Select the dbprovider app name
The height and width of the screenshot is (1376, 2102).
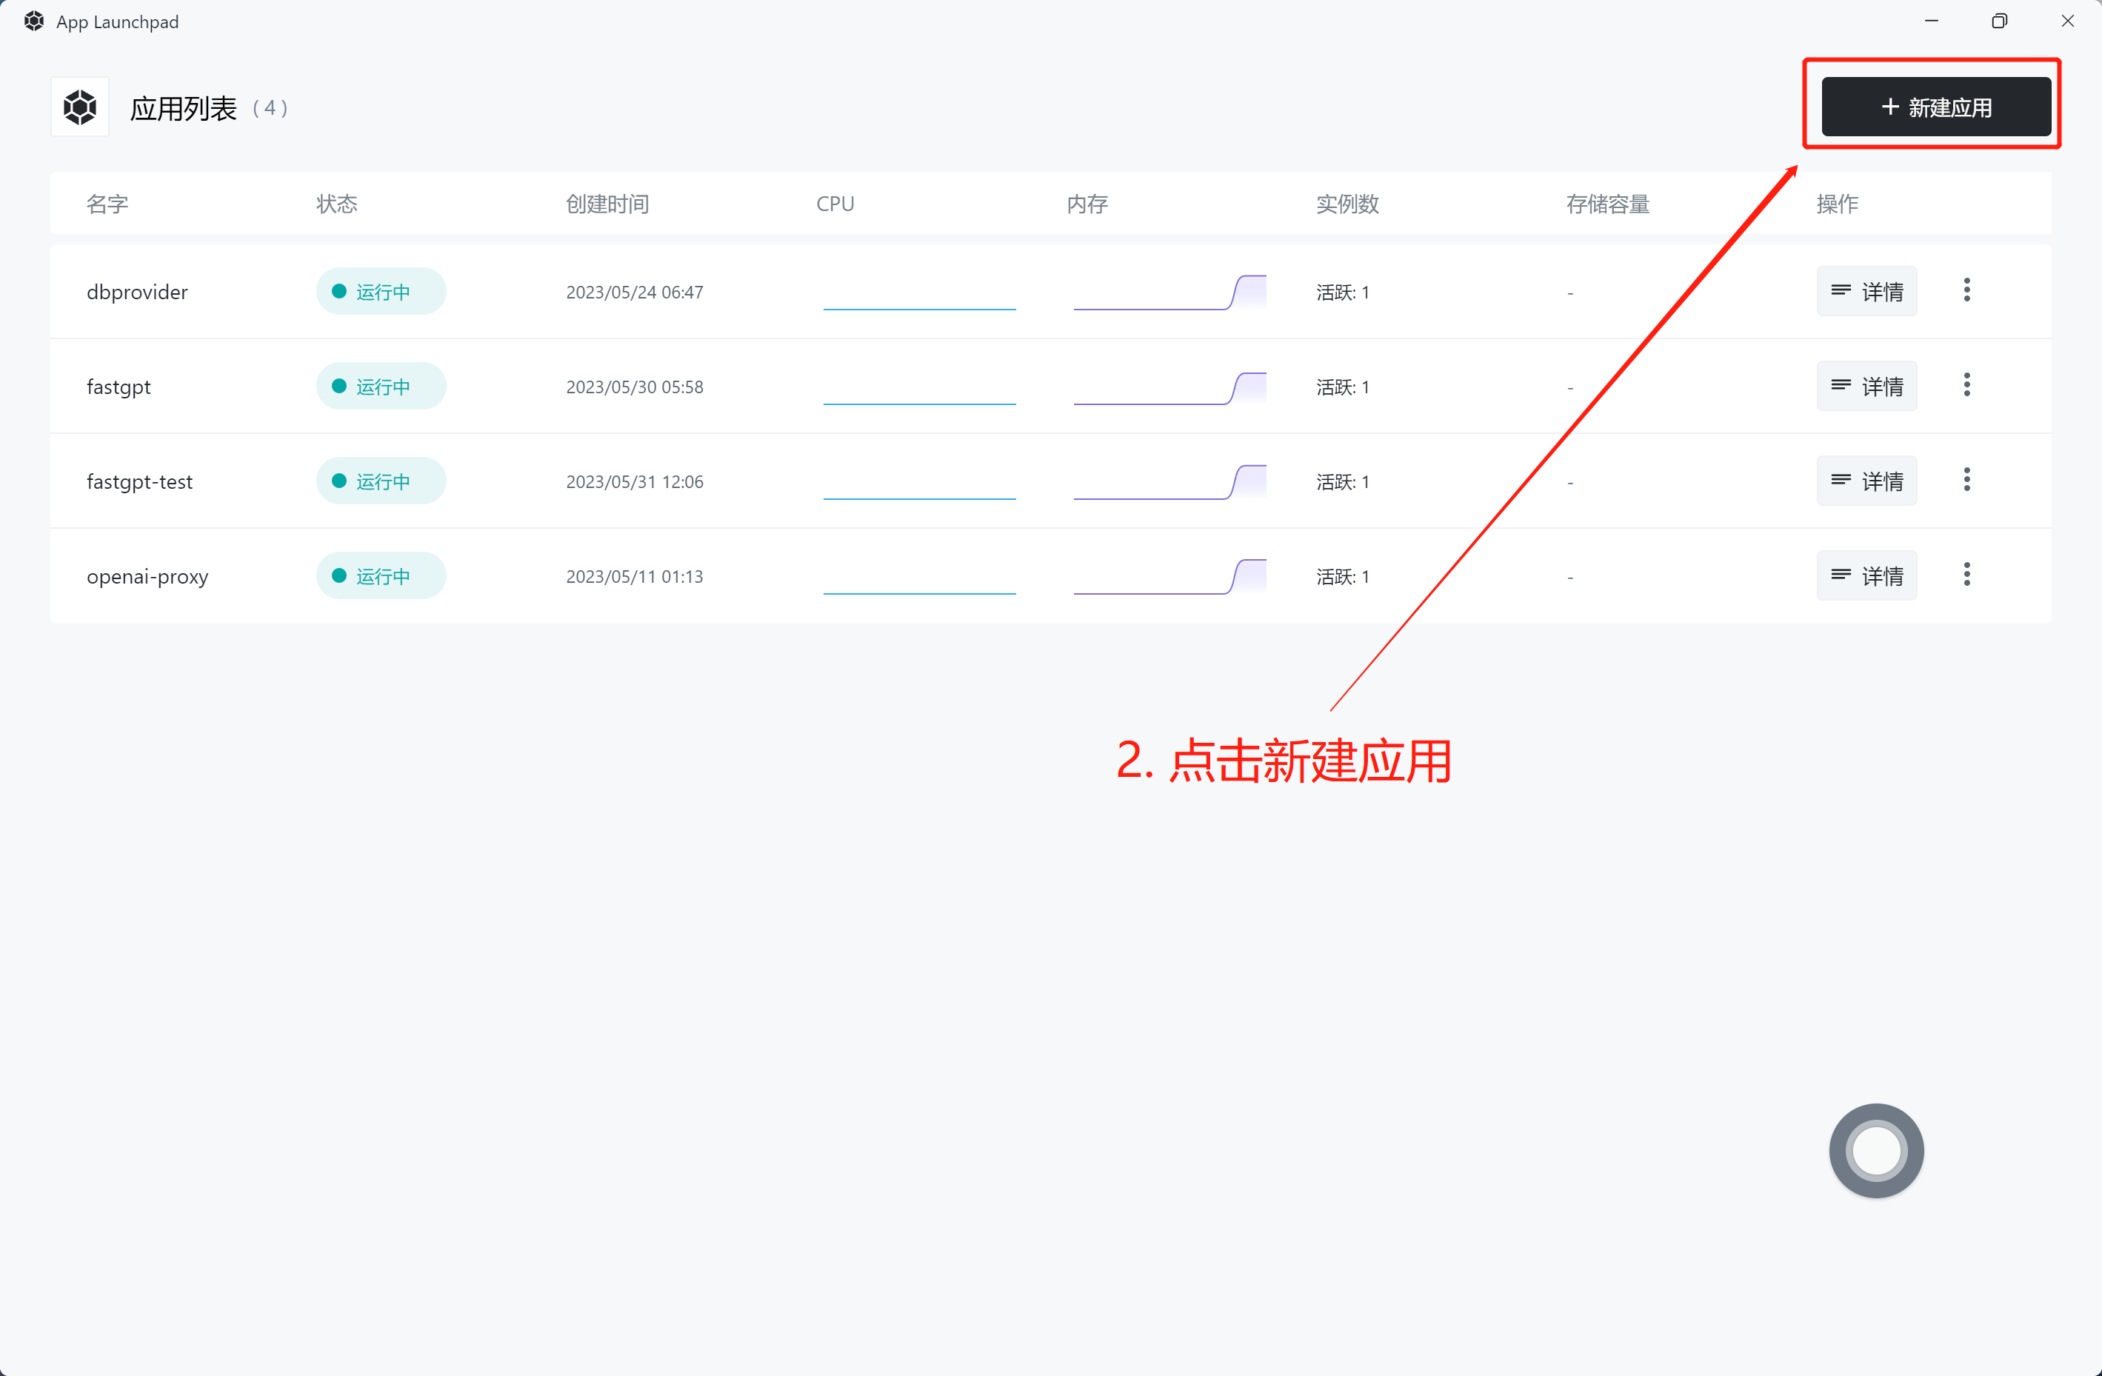[137, 293]
